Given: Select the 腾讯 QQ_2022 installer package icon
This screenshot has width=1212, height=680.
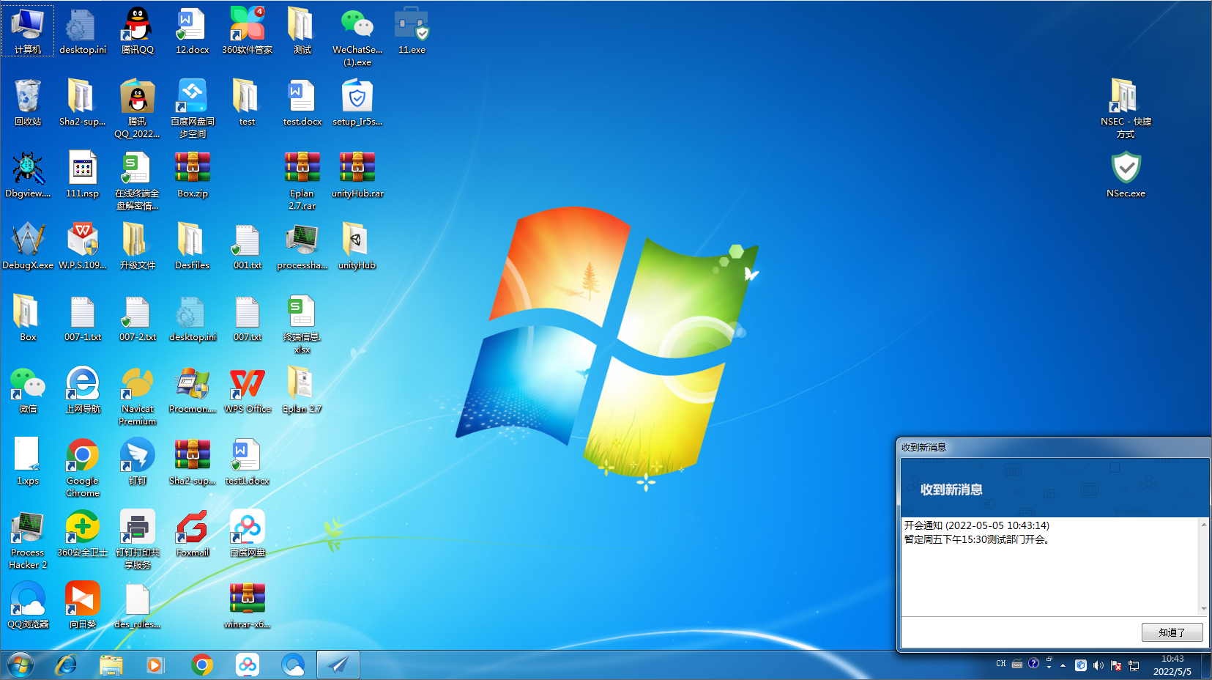Looking at the screenshot, I should coord(138,108).
